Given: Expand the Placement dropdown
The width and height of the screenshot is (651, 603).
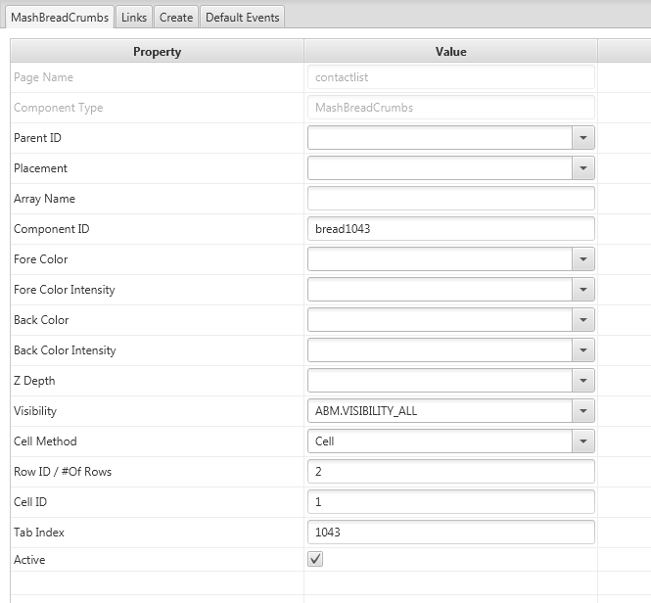Looking at the screenshot, I should click(583, 168).
